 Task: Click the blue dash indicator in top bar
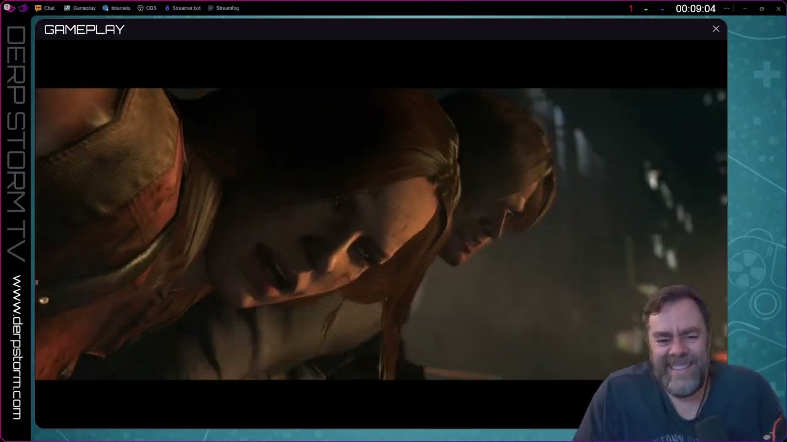point(662,9)
